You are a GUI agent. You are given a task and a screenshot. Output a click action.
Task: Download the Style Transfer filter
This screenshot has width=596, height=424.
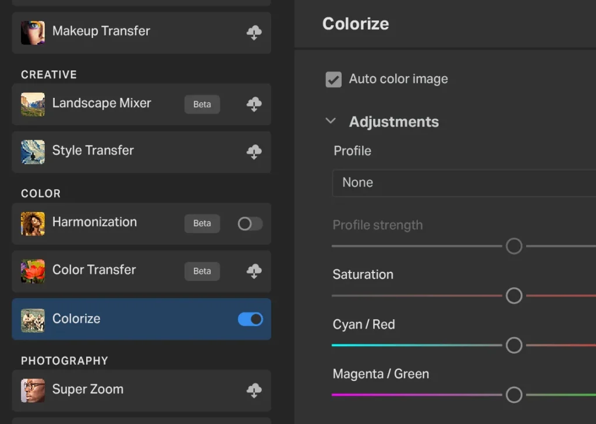(x=254, y=152)
